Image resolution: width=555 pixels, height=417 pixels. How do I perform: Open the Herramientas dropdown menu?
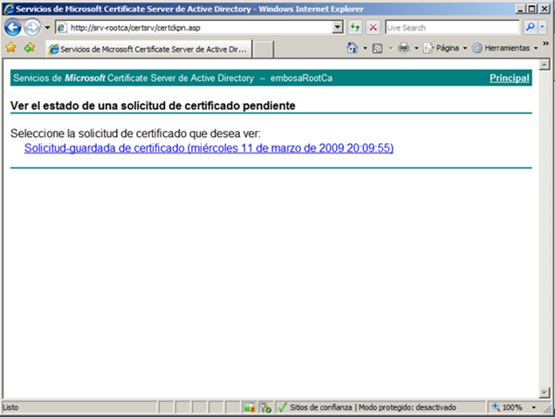(506, 48)
